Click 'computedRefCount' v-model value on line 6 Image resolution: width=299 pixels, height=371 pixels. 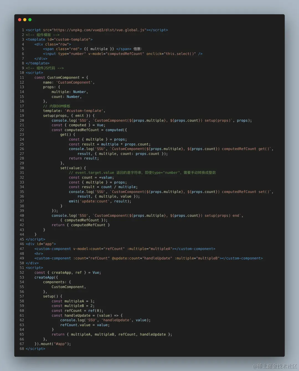click(125, 54)
